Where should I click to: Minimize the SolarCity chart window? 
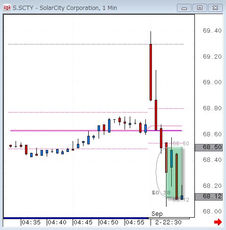(184, 8)
